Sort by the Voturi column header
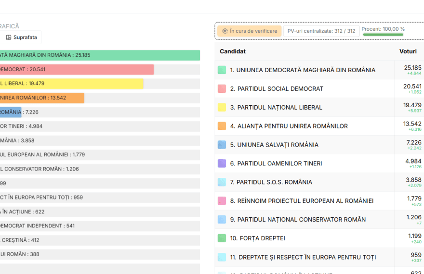Screen dimensions: 424x274 tap(408, 51)
